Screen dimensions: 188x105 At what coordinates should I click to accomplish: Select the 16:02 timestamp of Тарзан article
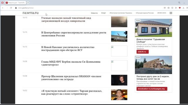tap(25, 91)
